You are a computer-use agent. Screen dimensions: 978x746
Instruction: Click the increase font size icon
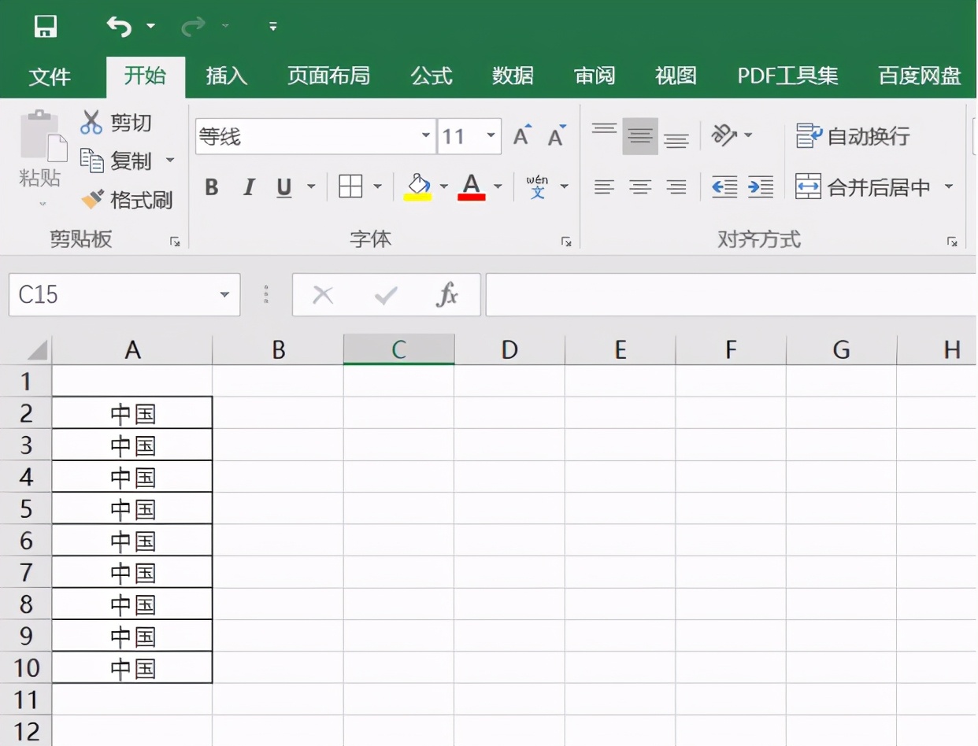pyautogui.click(x=522, y=136)
